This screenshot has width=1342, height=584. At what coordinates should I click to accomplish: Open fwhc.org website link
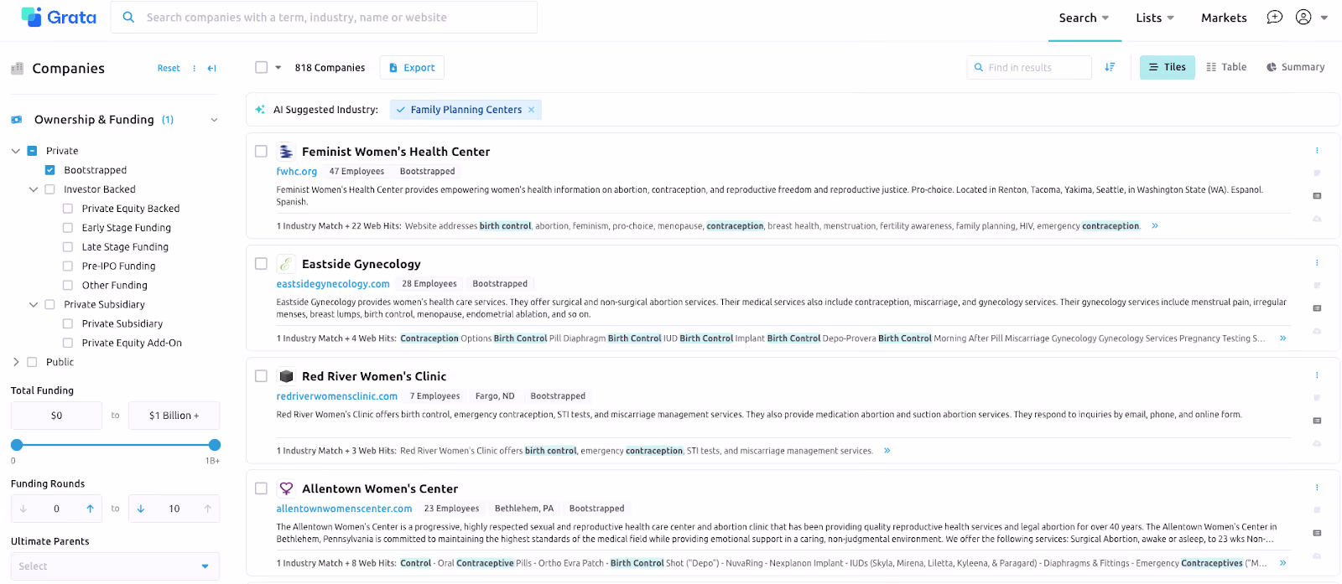tap(297, 172)
